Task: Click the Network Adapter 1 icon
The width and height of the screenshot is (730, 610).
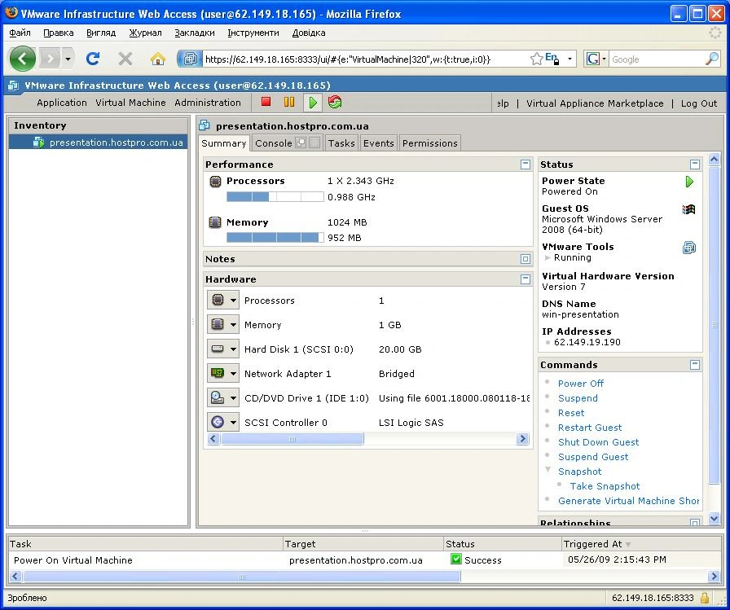Action: click(218, 373)
